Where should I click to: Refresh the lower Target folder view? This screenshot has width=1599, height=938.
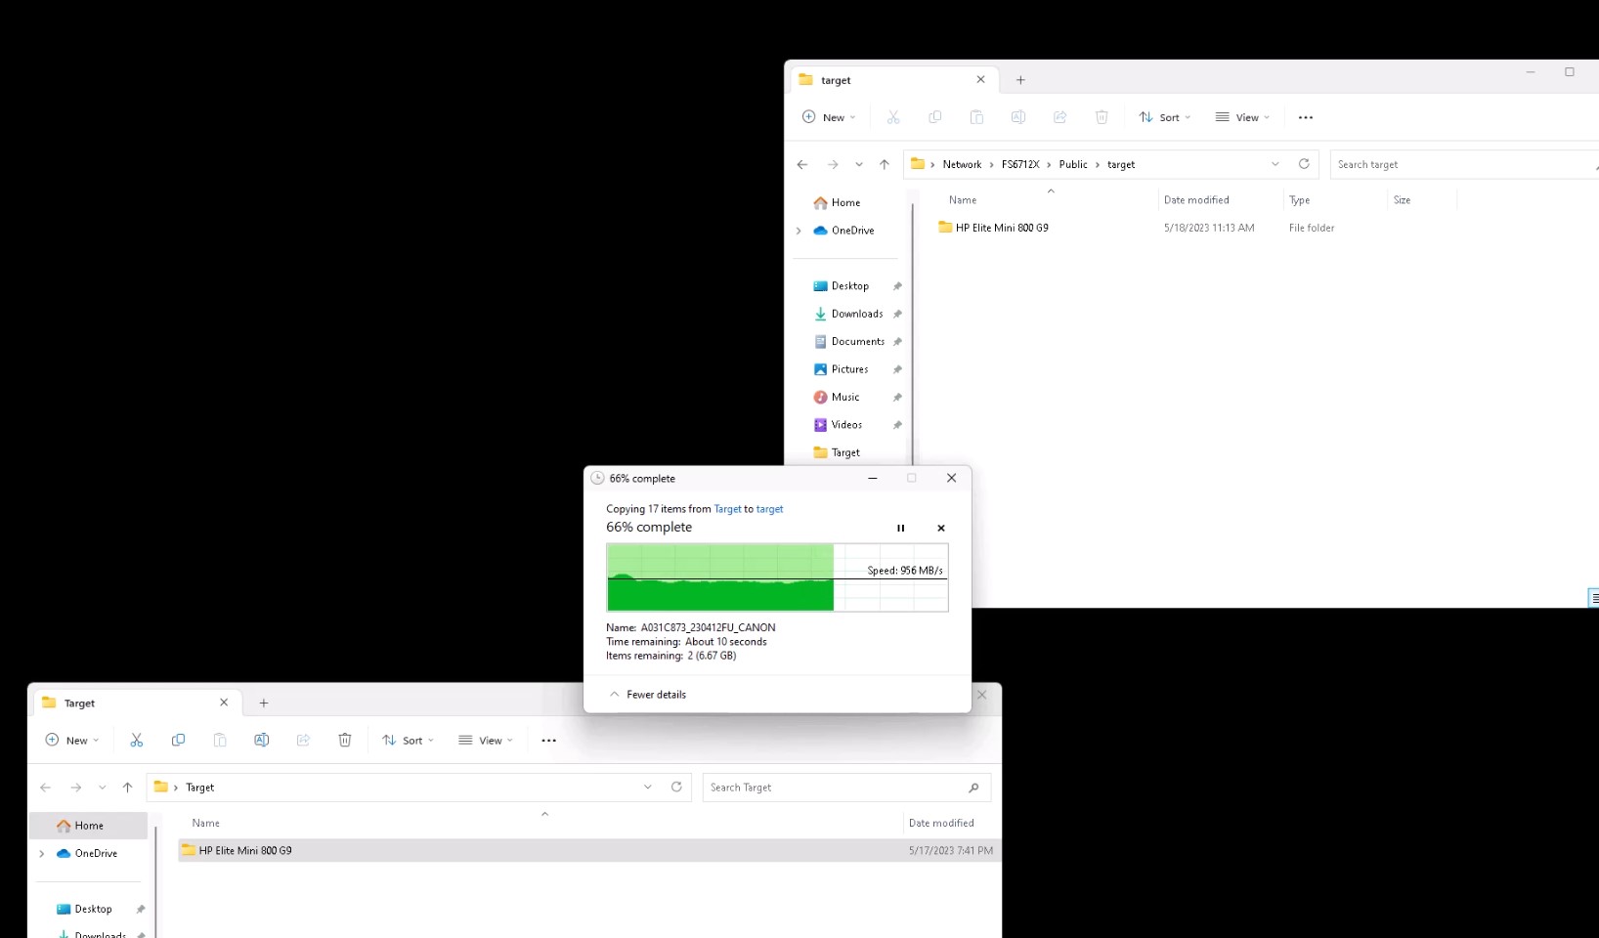tap(676, 788)
